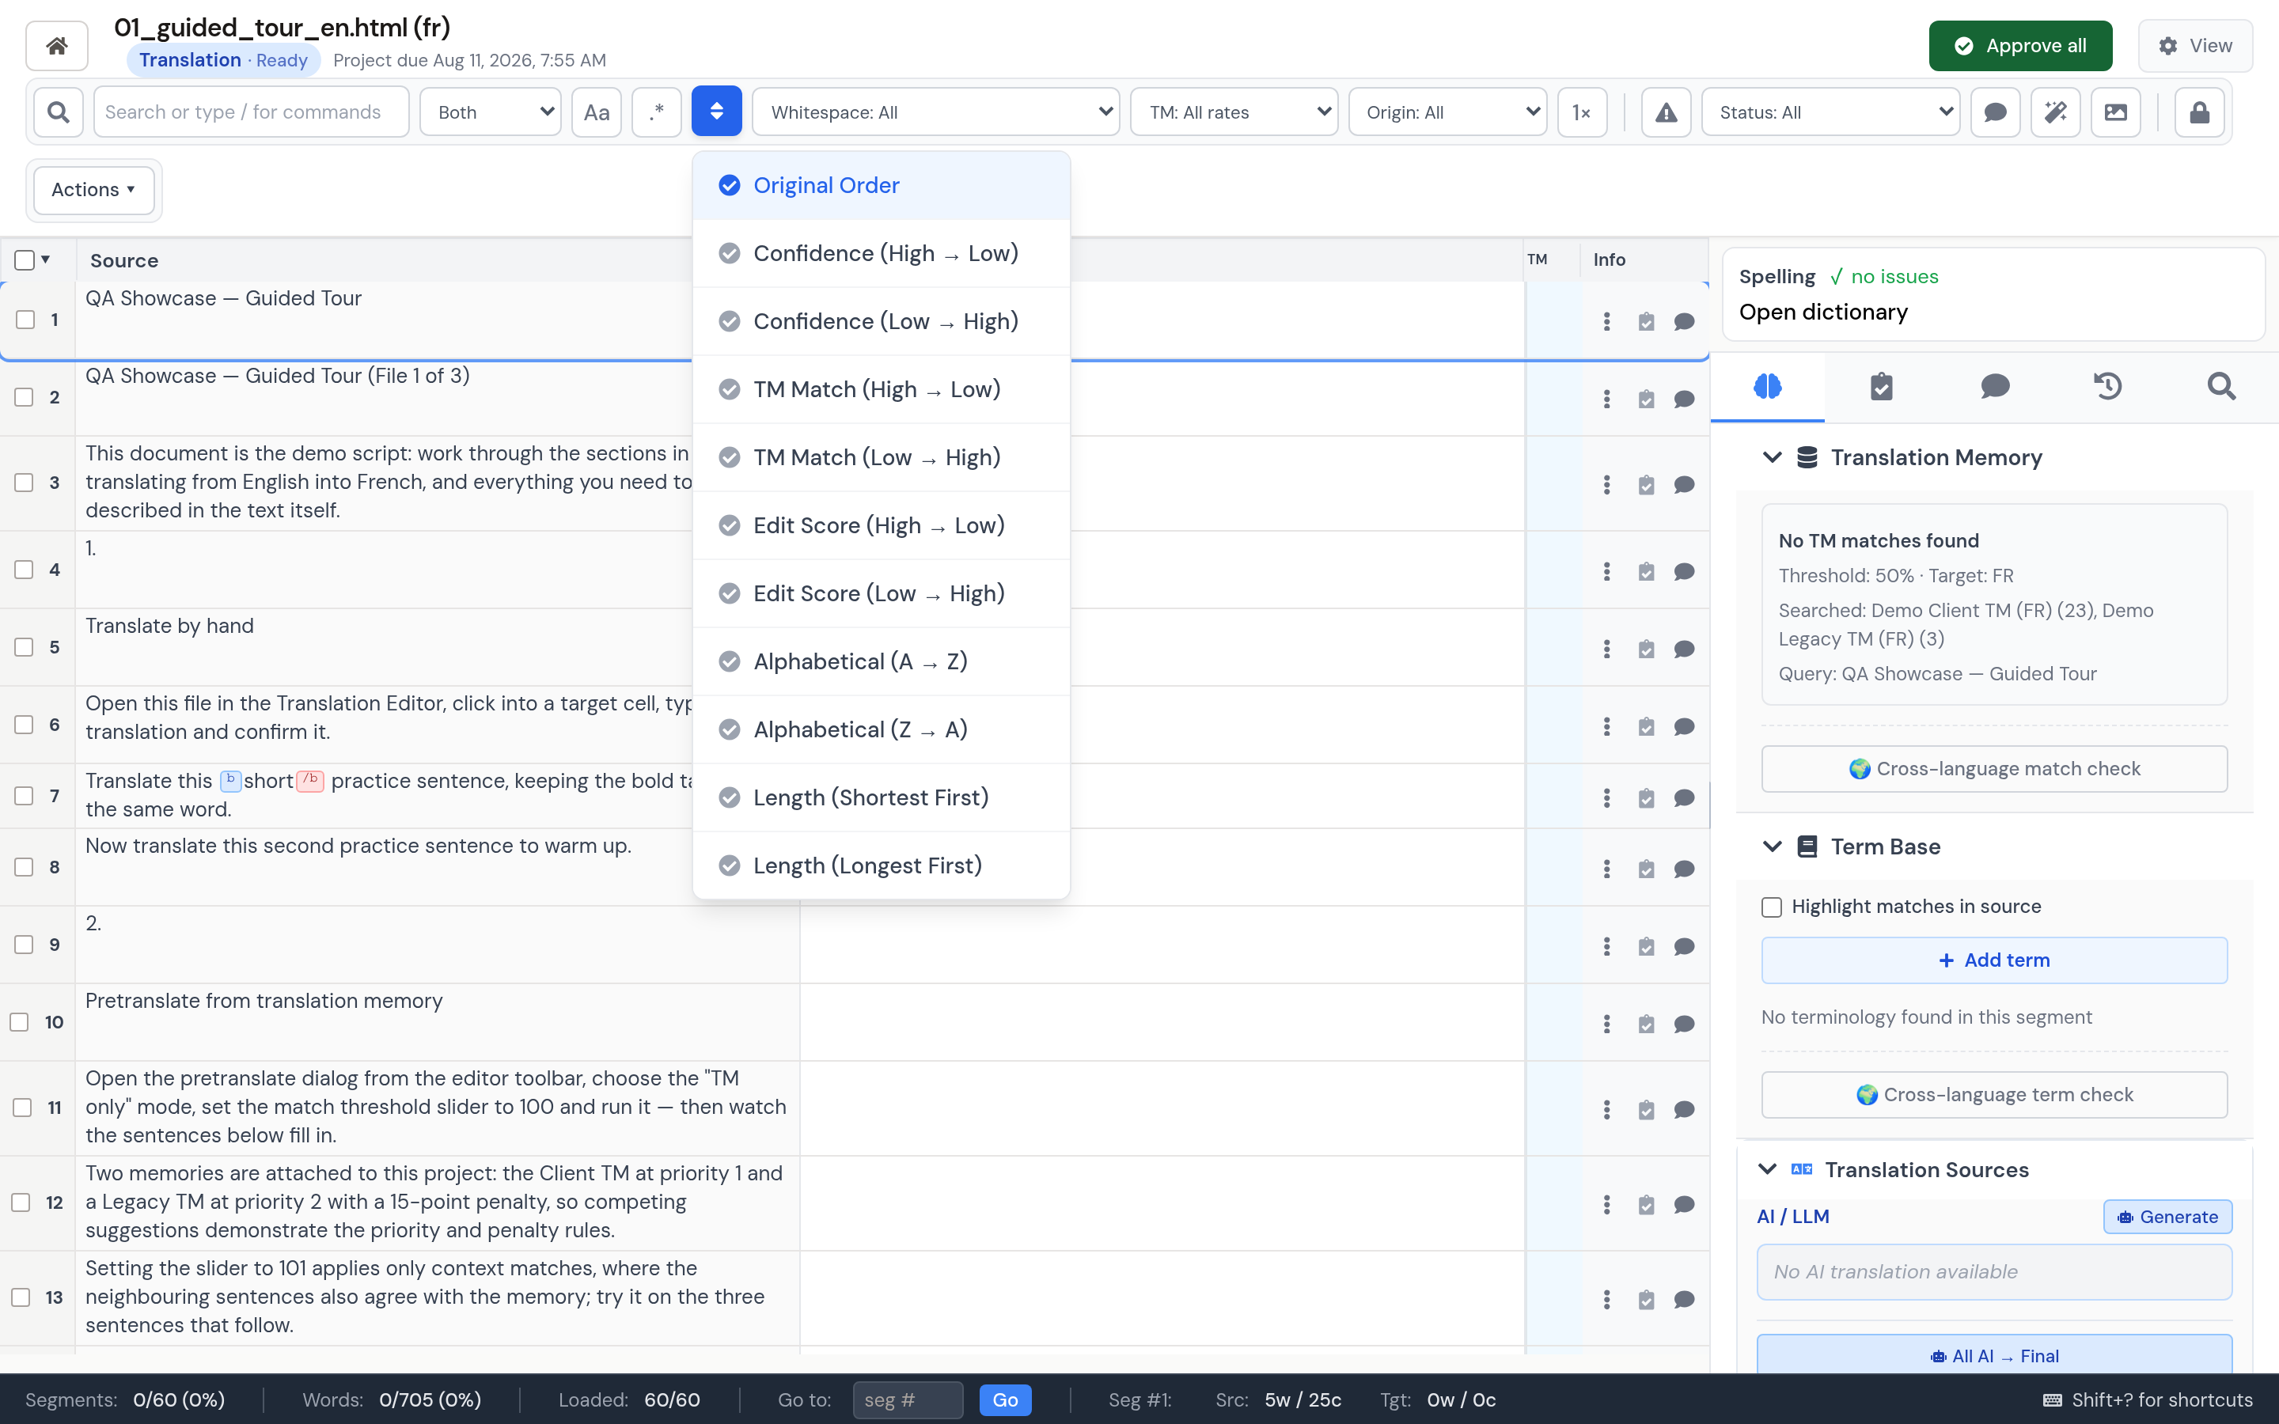Open select-all dropdown arrow in header
2279x1424 pixels.
[x=45, y=260]
